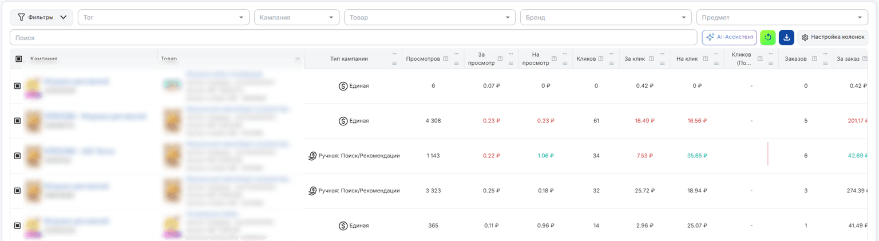Expand the Фильтры dropdown
Screen dimensions: 879x241
click(x=42, y=17)
